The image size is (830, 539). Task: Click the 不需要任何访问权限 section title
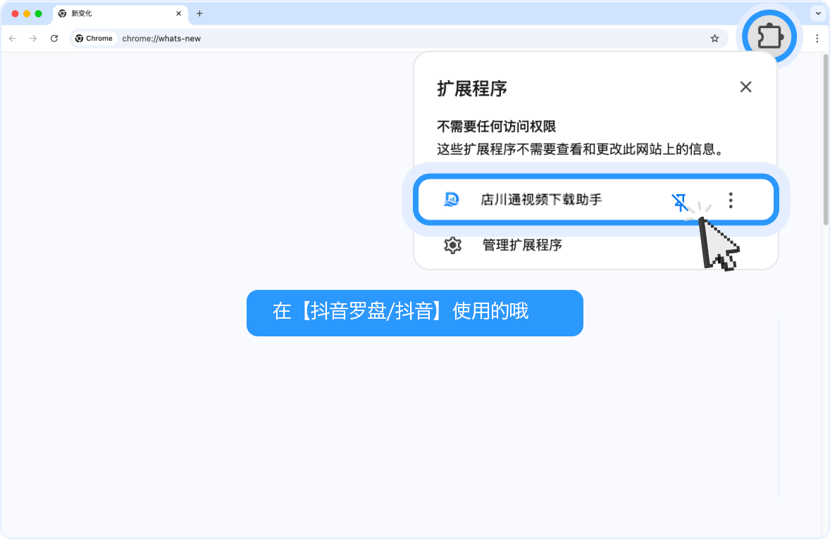tap(497, 126)
